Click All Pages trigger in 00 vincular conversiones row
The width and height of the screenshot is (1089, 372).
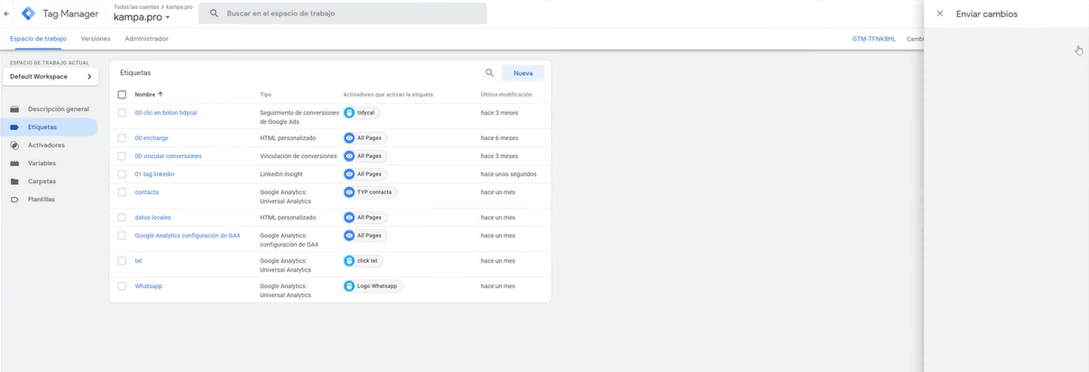(x=365, y=156)
